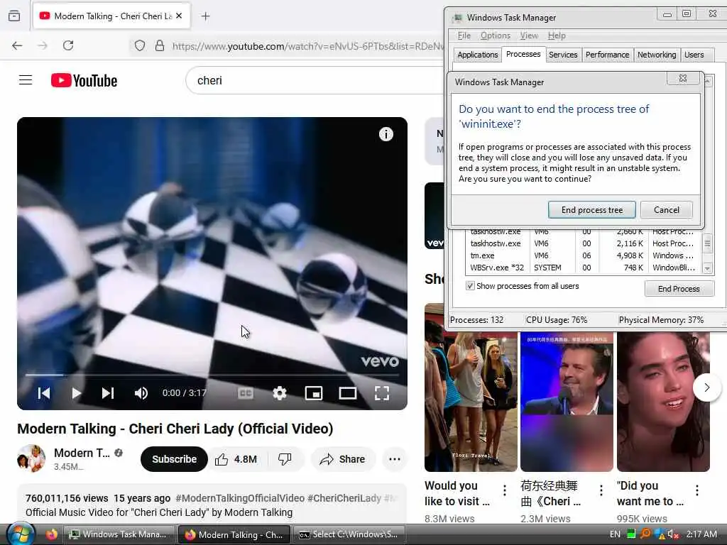Share the Cheri Cheri Lady video
This screenshot has height=545, width=727.
(x=343, y=459)
